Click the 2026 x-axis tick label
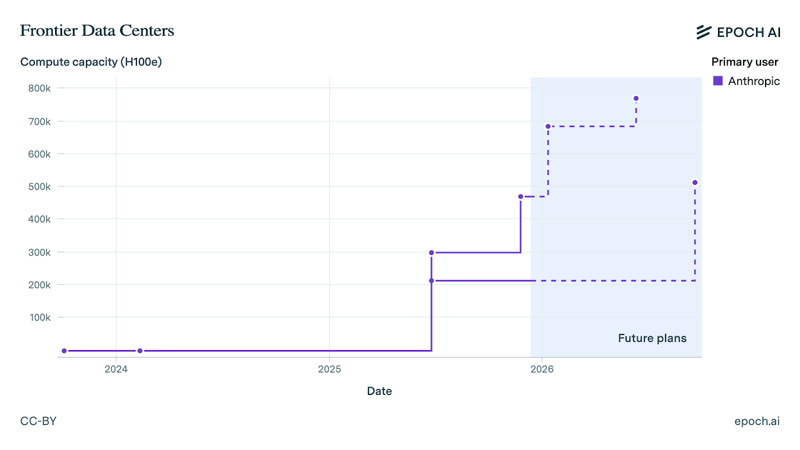Screen dimensions: 800x450 tap(542, 369)
